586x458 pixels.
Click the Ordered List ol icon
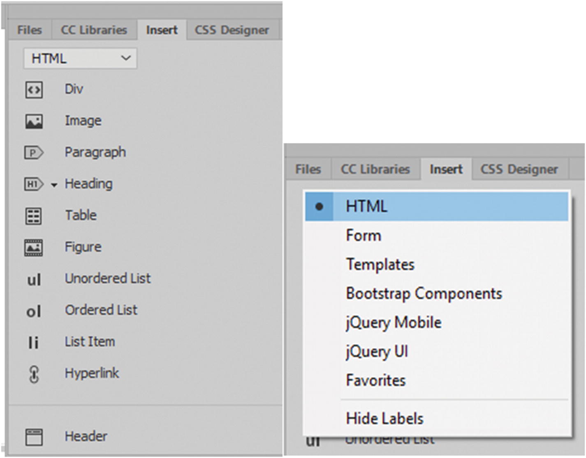(x=34, y=311)
